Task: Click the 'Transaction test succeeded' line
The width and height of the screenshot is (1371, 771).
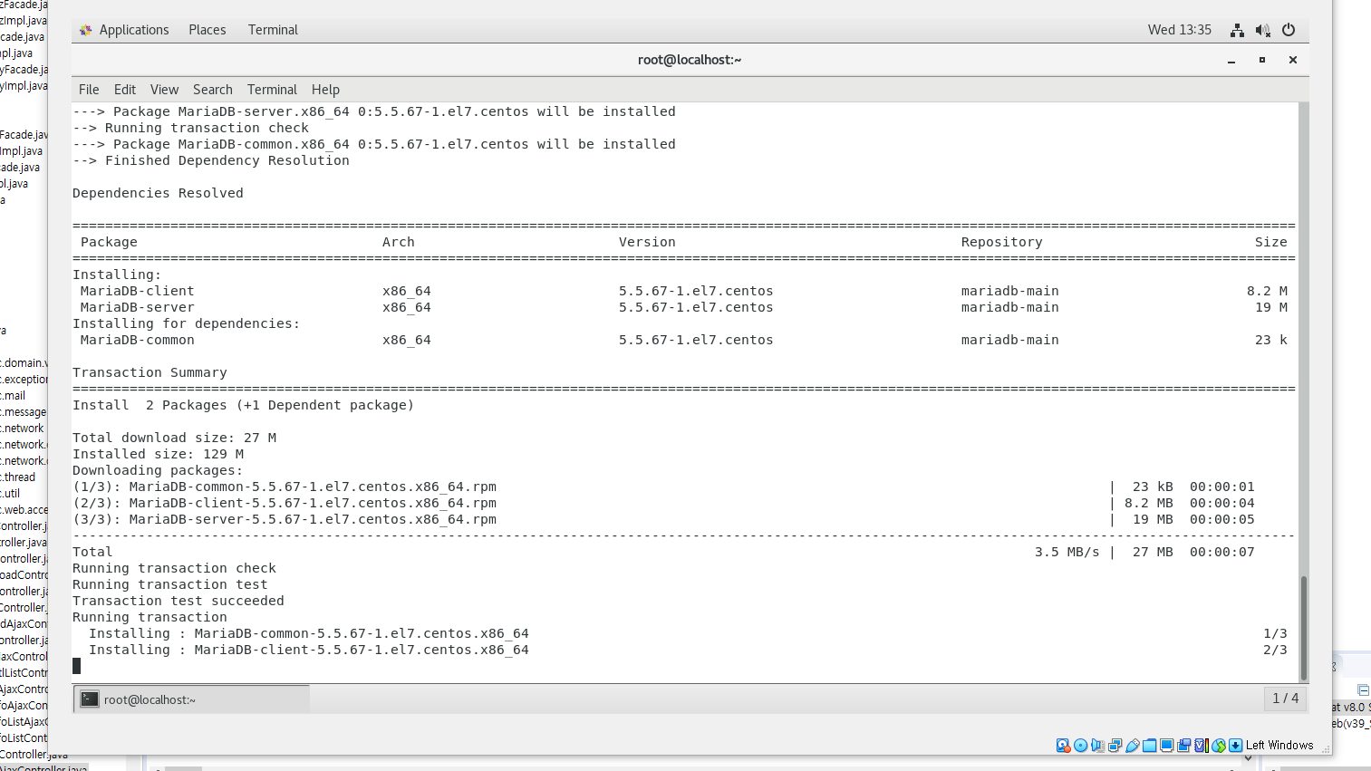Action: (x=179, y=601)
